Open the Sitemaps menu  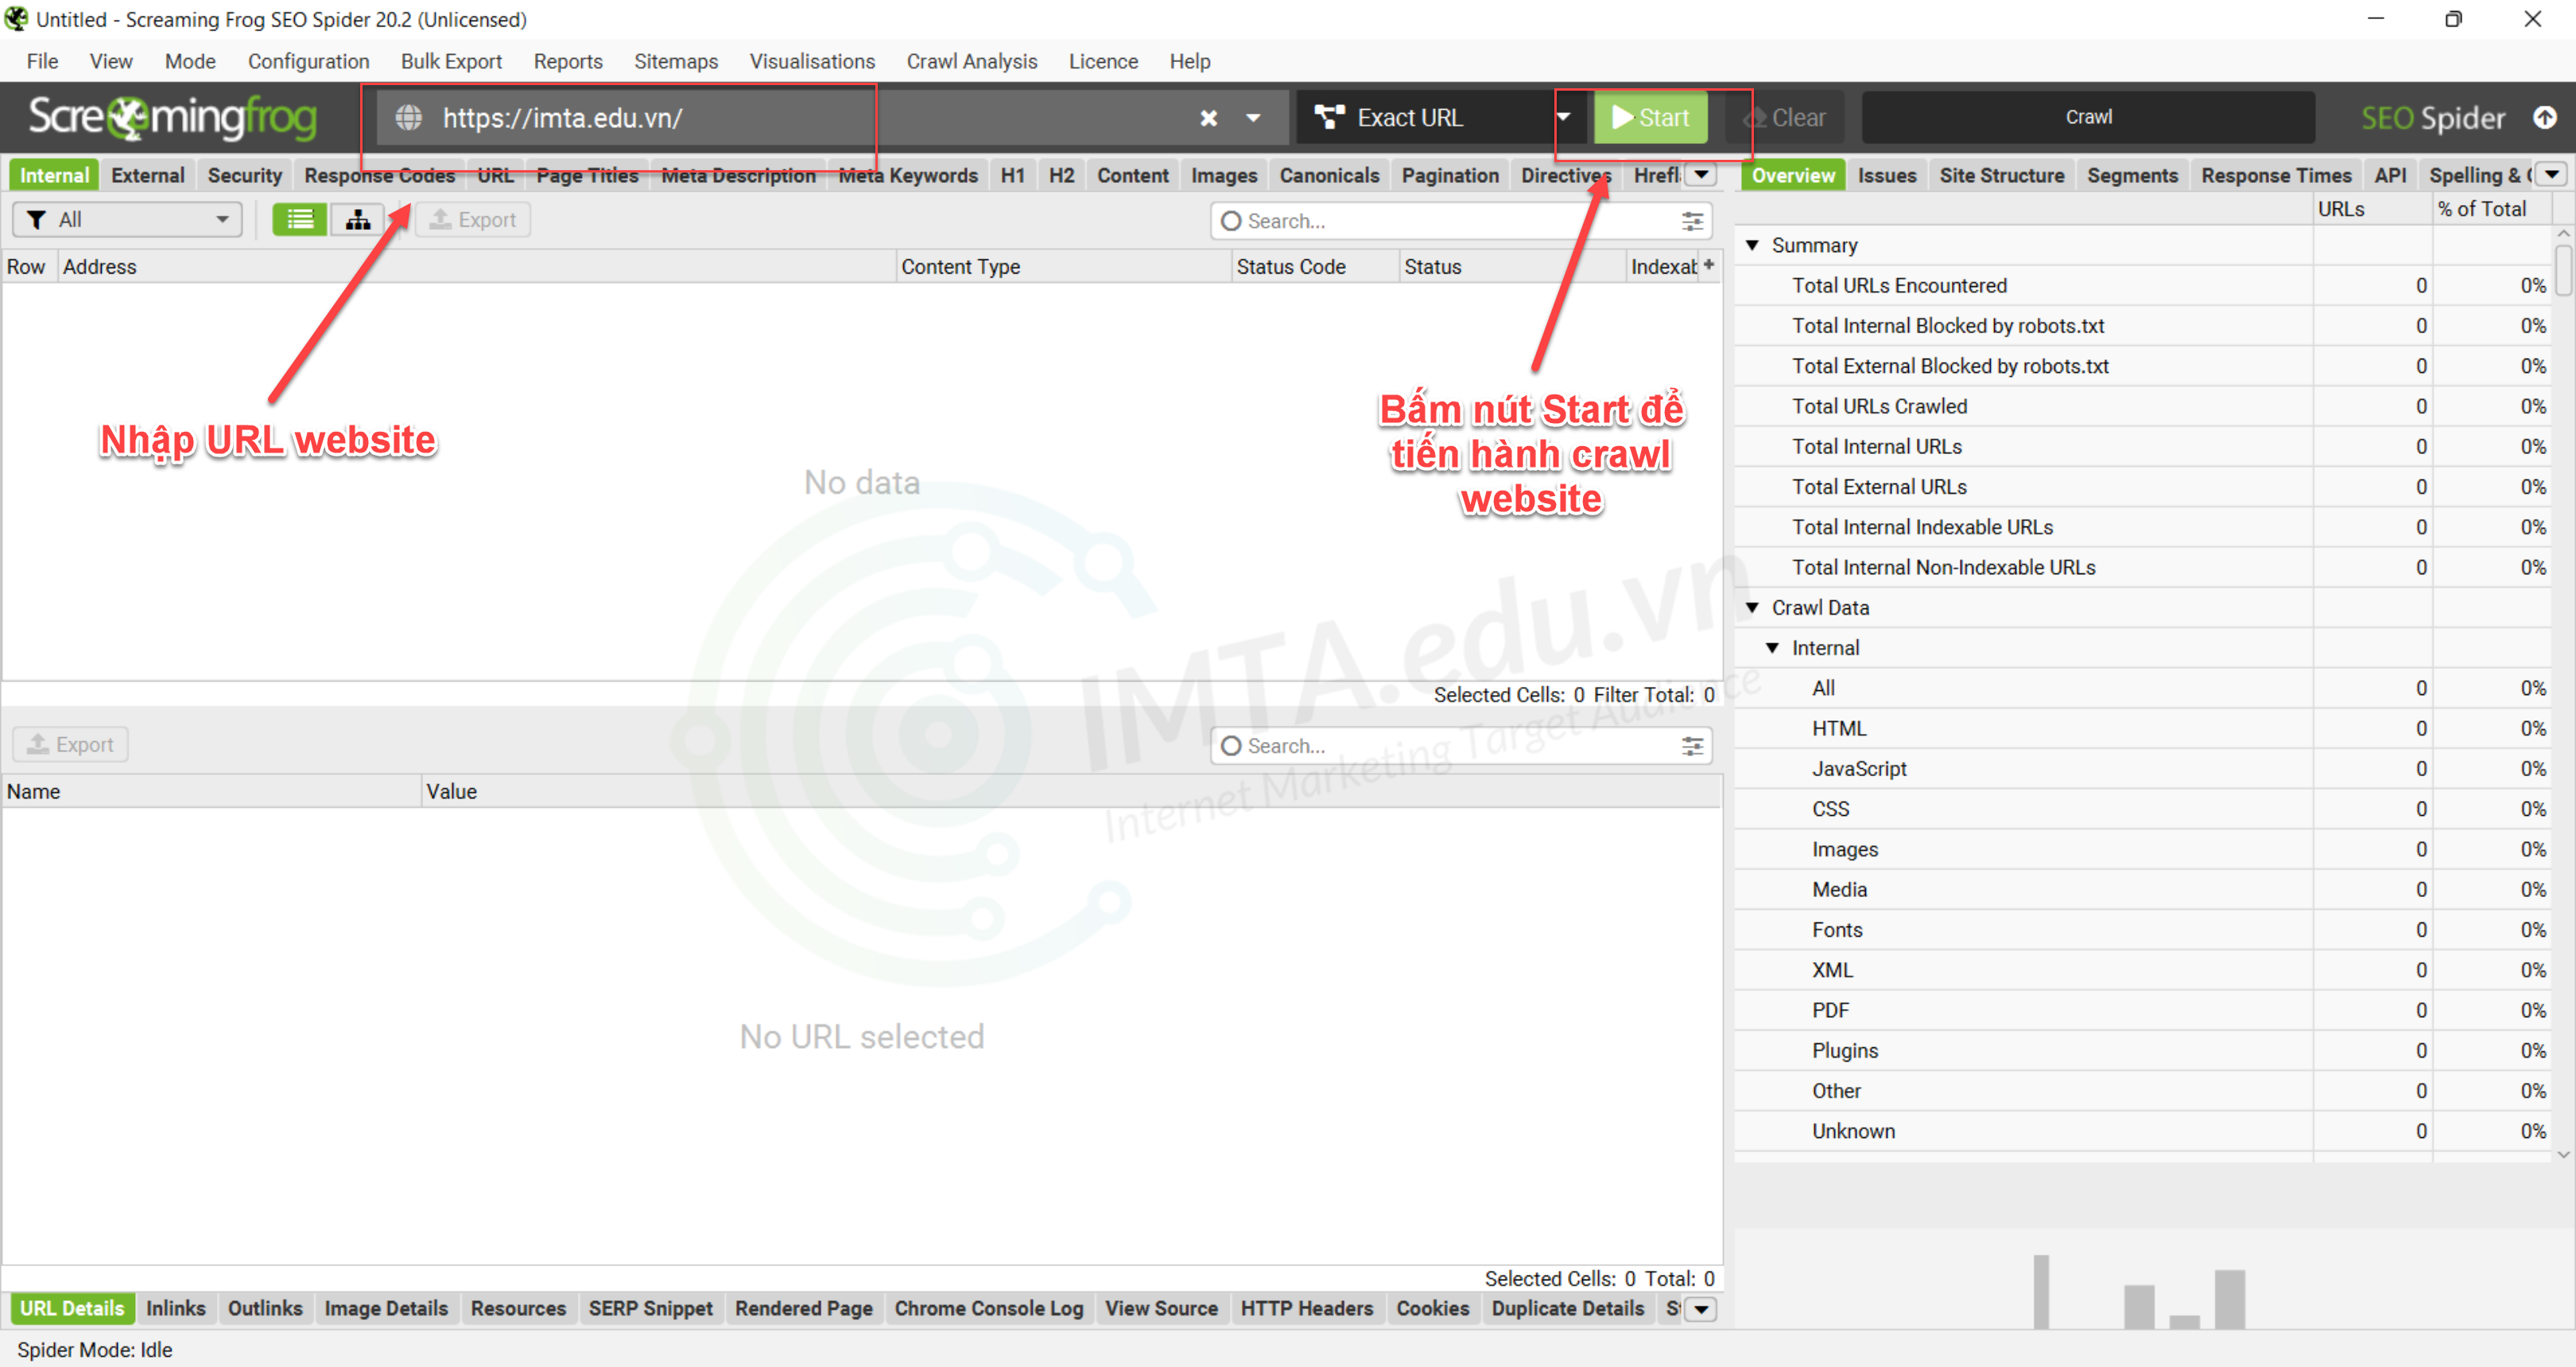(x=676, y=61)
